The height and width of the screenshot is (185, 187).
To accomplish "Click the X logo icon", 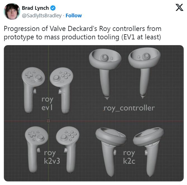I will [x=179, y=7].
